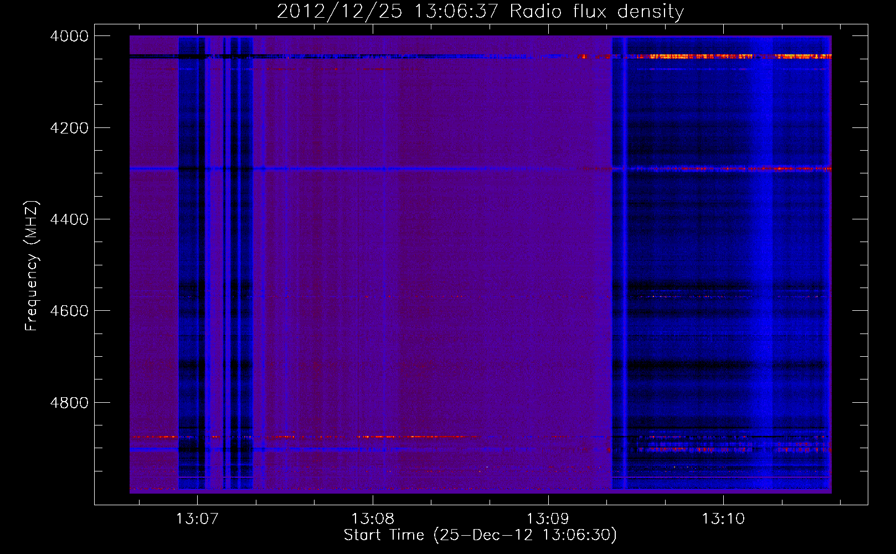Screen dimensions: 896x554
Task: Click the 4600 frequency axis label
Action: click(x=69, y=311)
